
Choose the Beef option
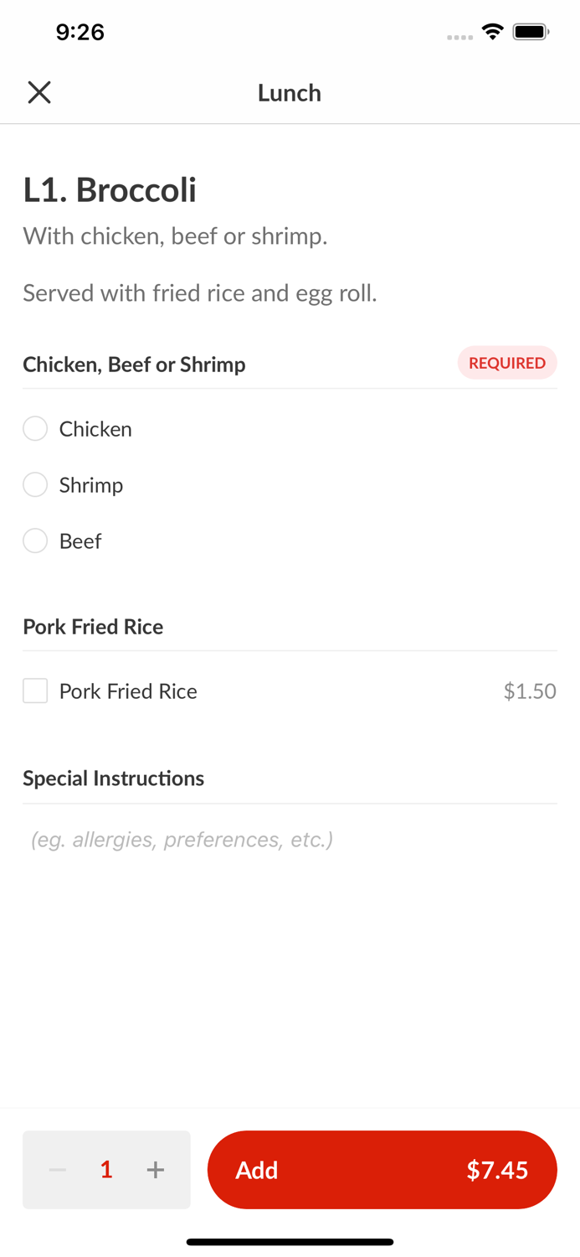(35, 541)
